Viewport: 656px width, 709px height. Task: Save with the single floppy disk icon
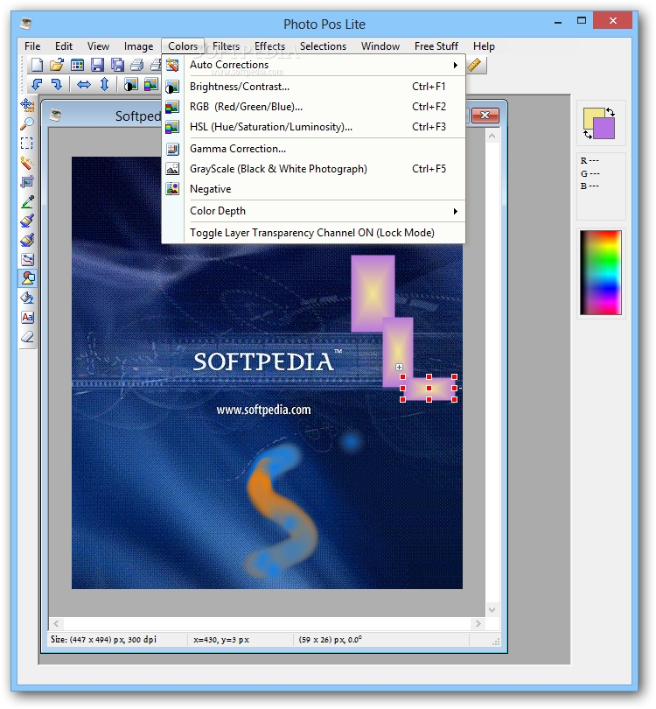pos(97,65)
